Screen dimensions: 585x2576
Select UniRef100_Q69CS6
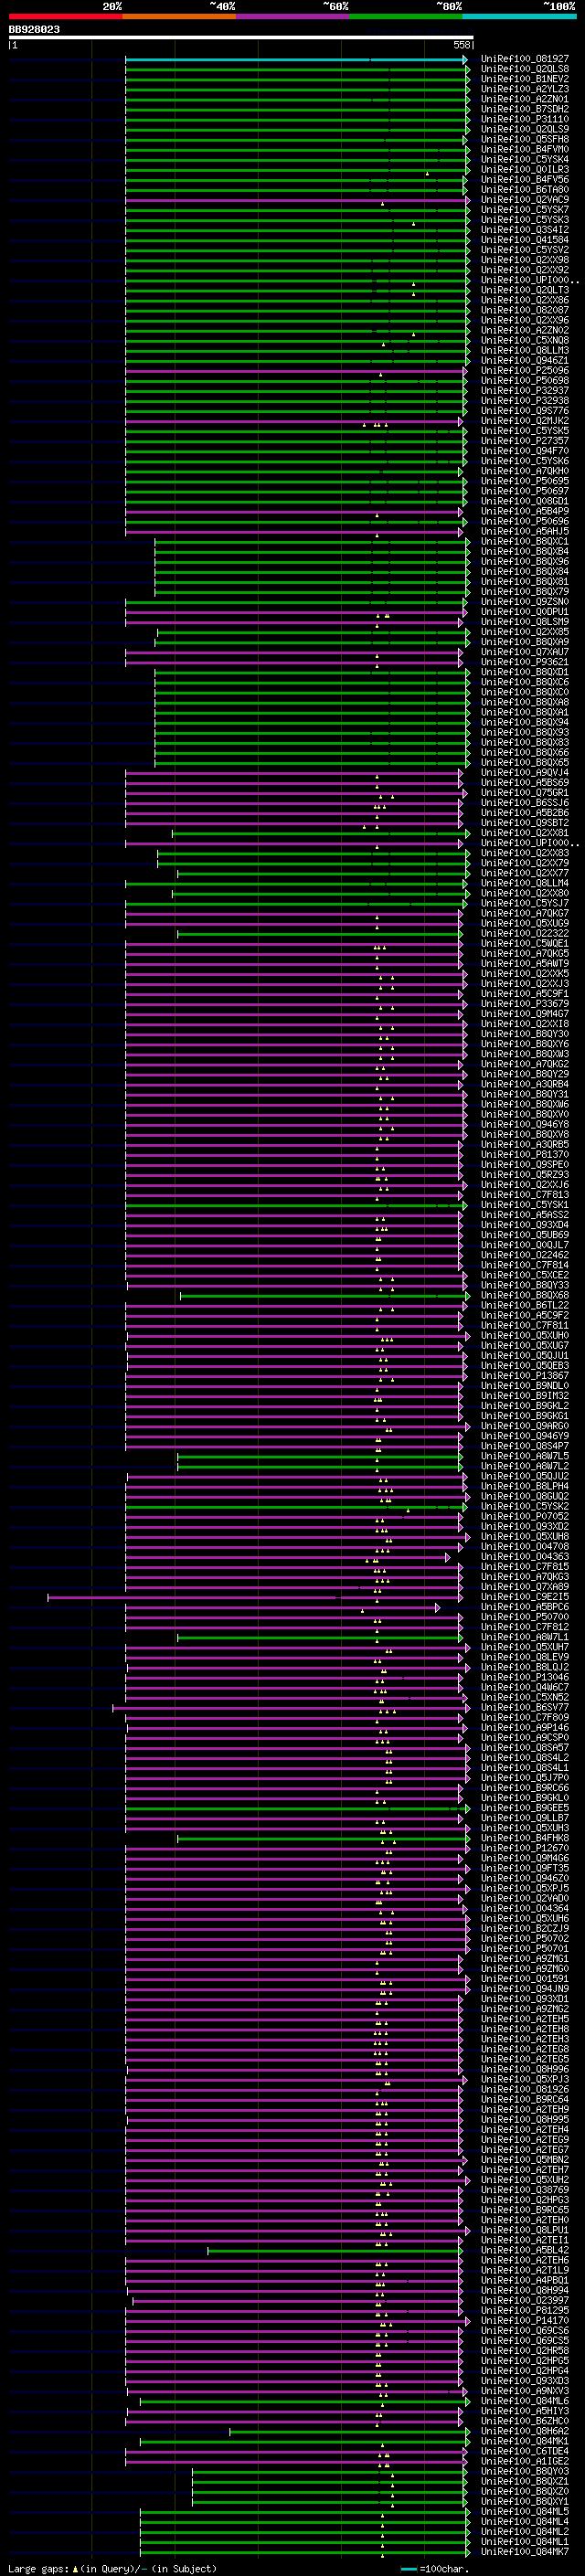coord(525,2330)
